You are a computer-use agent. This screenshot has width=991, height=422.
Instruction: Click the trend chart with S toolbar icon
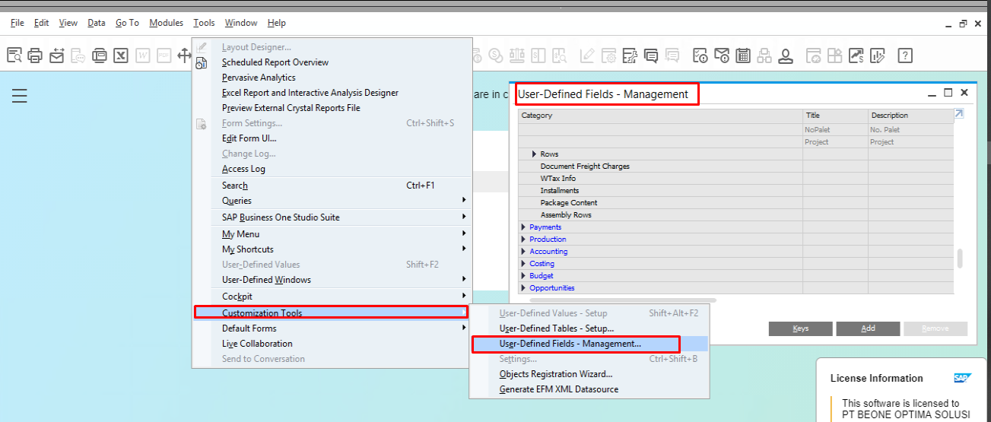click(x=856, y=56)
